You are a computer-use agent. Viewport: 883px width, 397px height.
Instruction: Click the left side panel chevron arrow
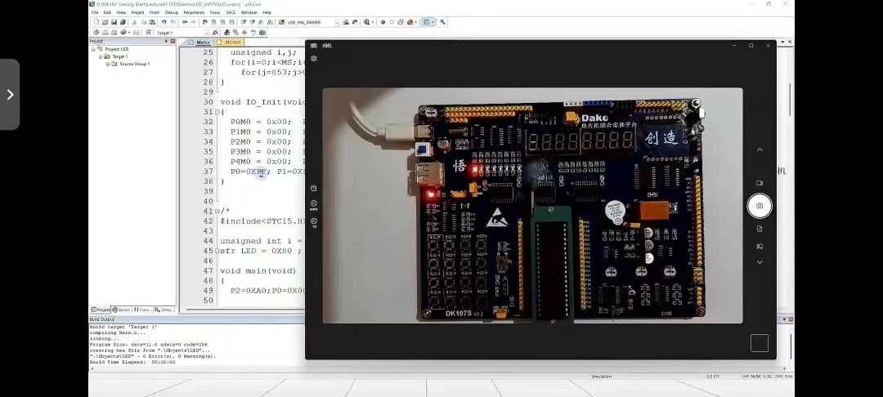coord(10,95)
